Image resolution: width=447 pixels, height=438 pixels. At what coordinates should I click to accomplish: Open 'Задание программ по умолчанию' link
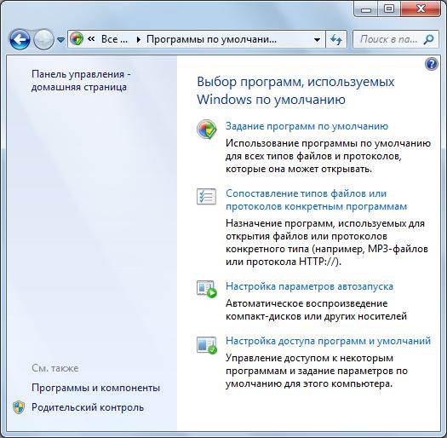point(307,126)
